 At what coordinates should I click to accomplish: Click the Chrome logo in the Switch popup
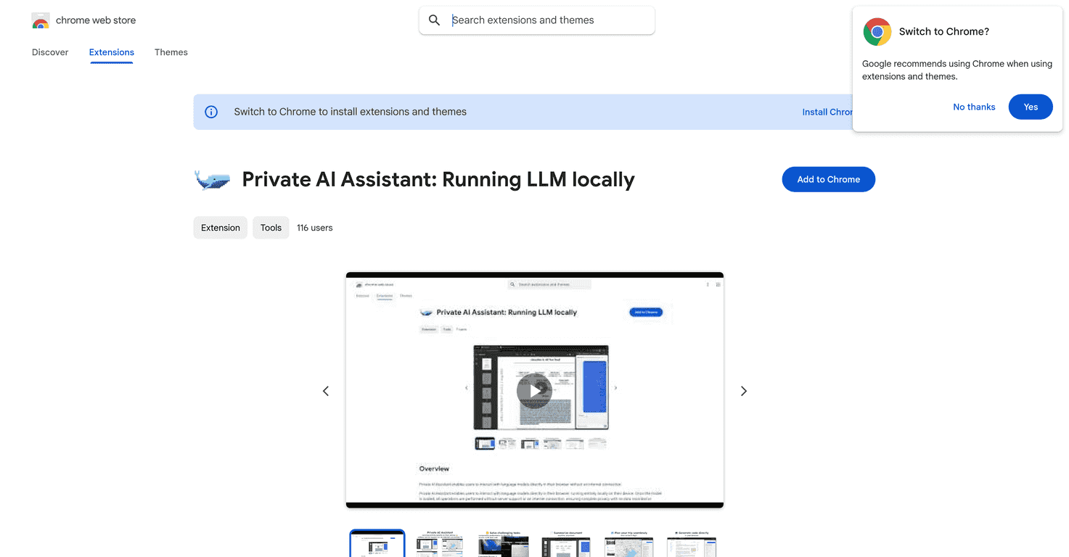(x=876, y=31)
